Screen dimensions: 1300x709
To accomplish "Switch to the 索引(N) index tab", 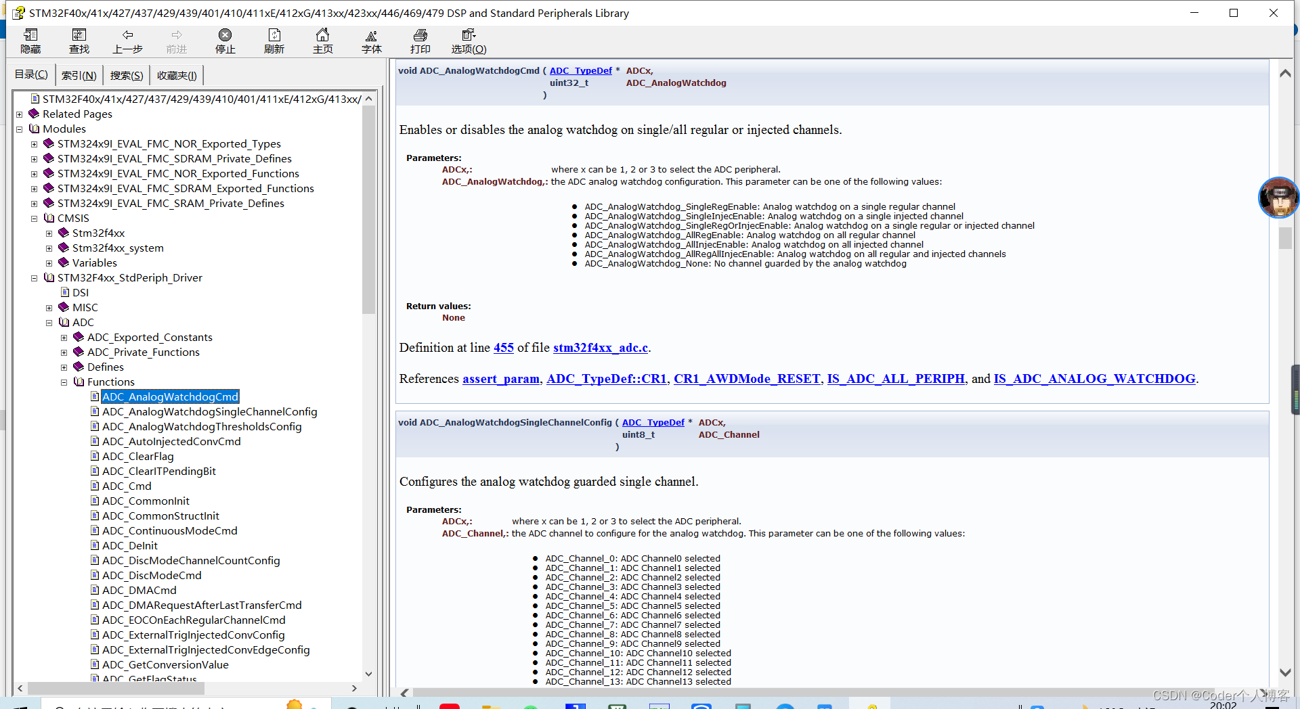I will (79, 75).
